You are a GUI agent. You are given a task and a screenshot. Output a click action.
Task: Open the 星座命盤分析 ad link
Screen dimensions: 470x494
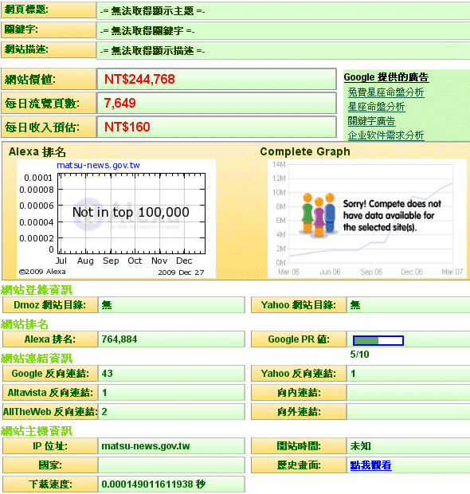[376, 107]
